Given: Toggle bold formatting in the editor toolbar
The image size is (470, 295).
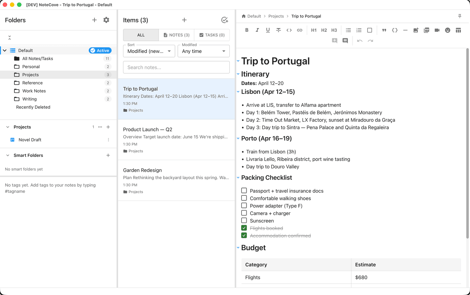Looking at the screenshot, I should coord(247,30).
